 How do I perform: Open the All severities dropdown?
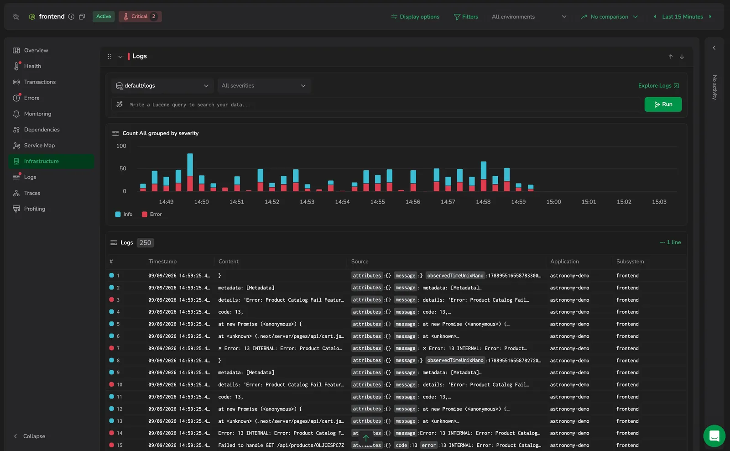point(264,86)
